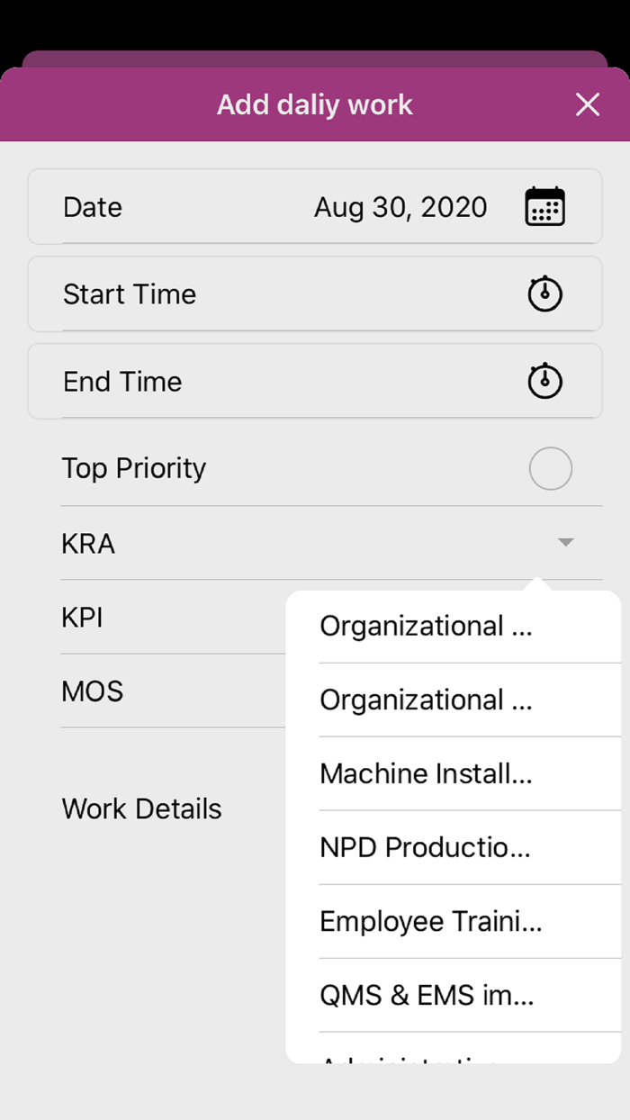Expand the KRA dropdown arrow
The image size is (630, 1120).
(565, 543)
